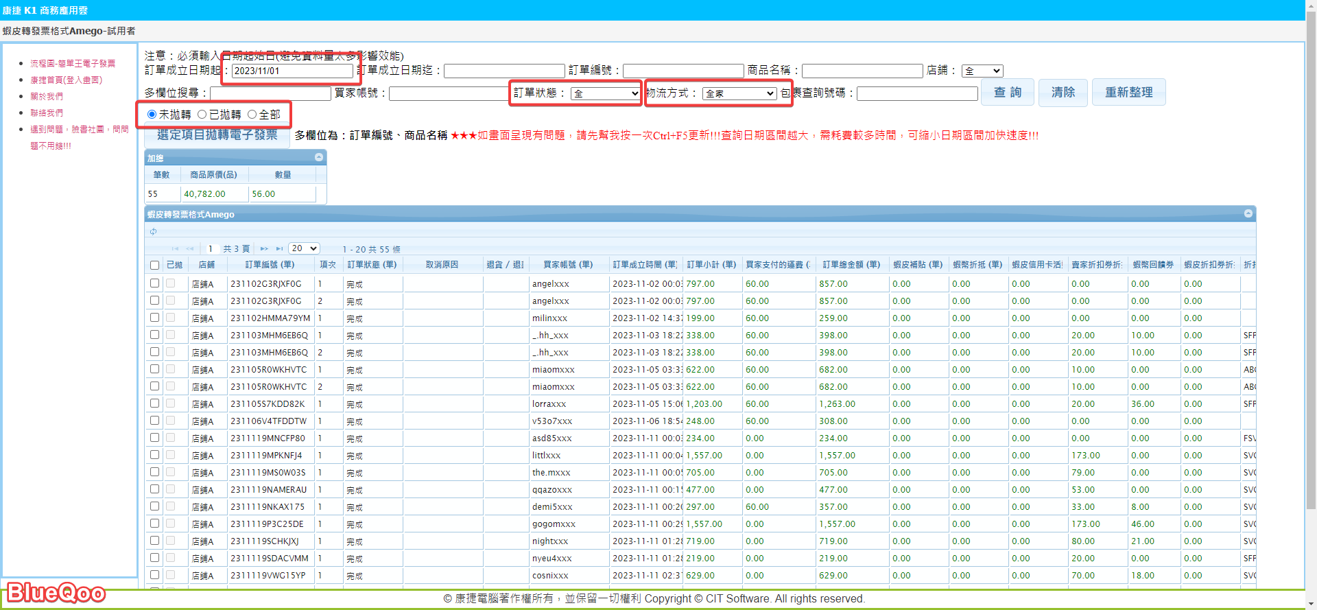Click the 選定項目拋轉電子發票 button
This screenshot has height=610, width=1317.
click(x=217, y=135)
